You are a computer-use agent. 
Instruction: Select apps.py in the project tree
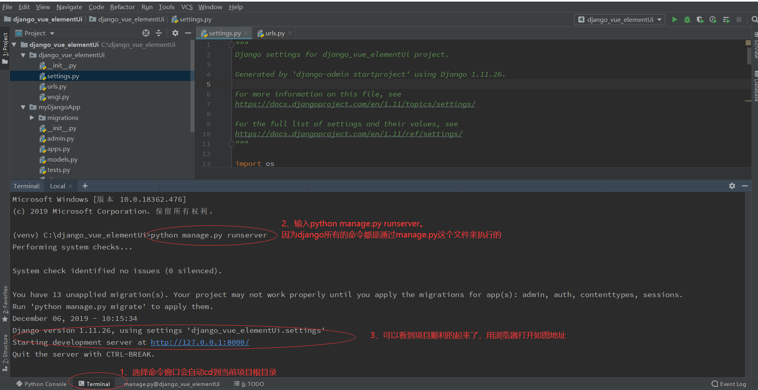click(58, 149)
